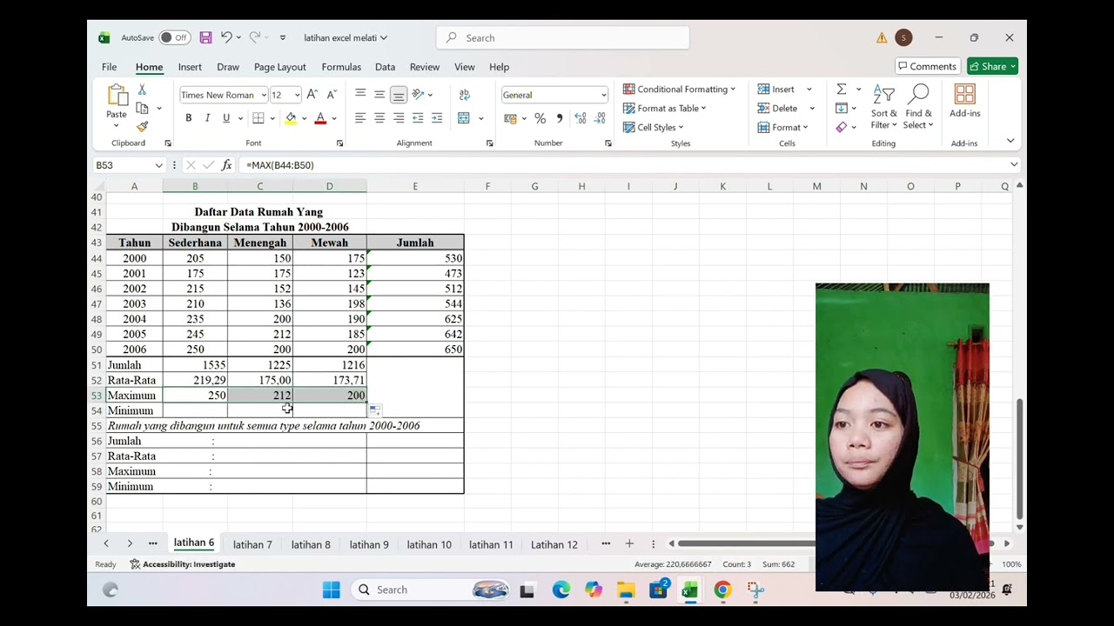Click the Paste clipboard icon
Image resolution: width=1114 pixels, height=626 pixels.
tap(117, 96)
